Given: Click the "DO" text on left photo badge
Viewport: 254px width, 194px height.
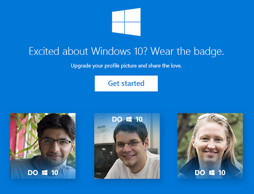Looking at the screenshot, I should coord(33,173).
